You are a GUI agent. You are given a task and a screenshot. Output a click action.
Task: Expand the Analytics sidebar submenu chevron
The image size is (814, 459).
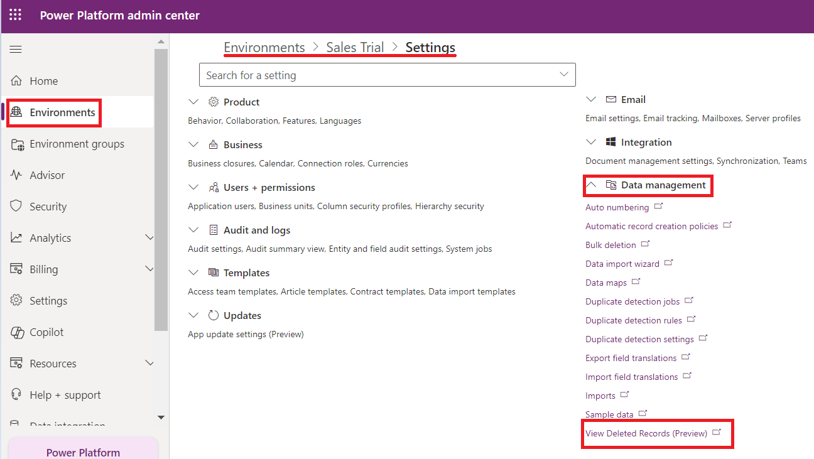[149, 237]
